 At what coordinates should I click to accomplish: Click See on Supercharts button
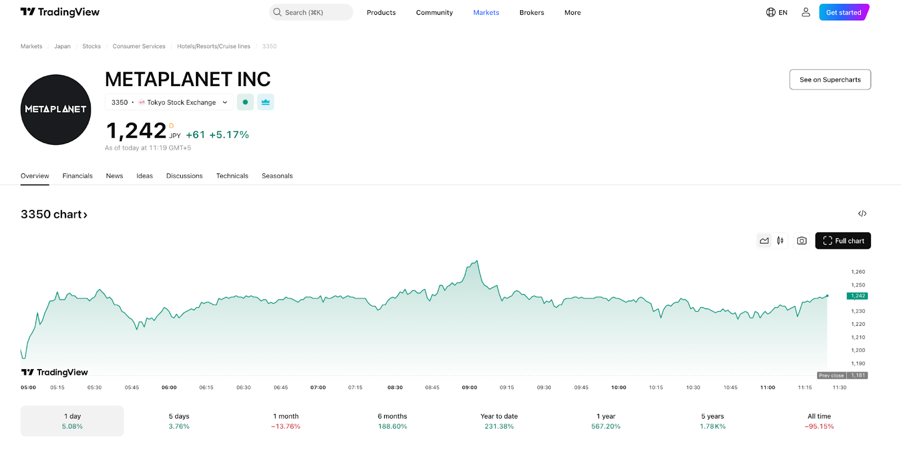[x=830, y=80]
